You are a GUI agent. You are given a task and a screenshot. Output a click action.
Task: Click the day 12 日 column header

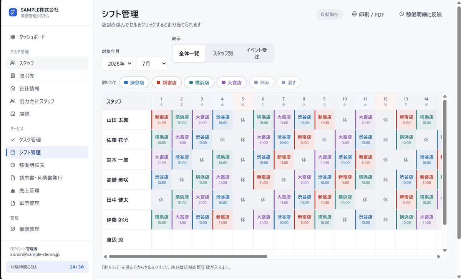[x=386, y=101]
